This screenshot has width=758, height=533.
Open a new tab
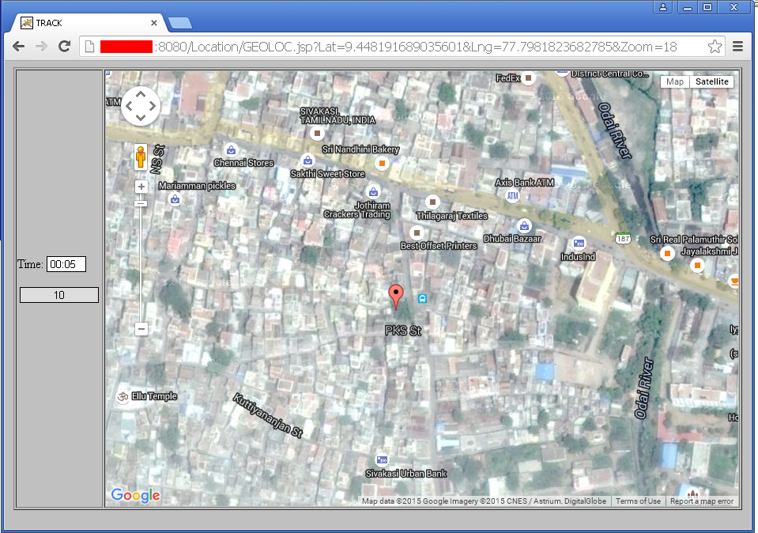[180, 23]
